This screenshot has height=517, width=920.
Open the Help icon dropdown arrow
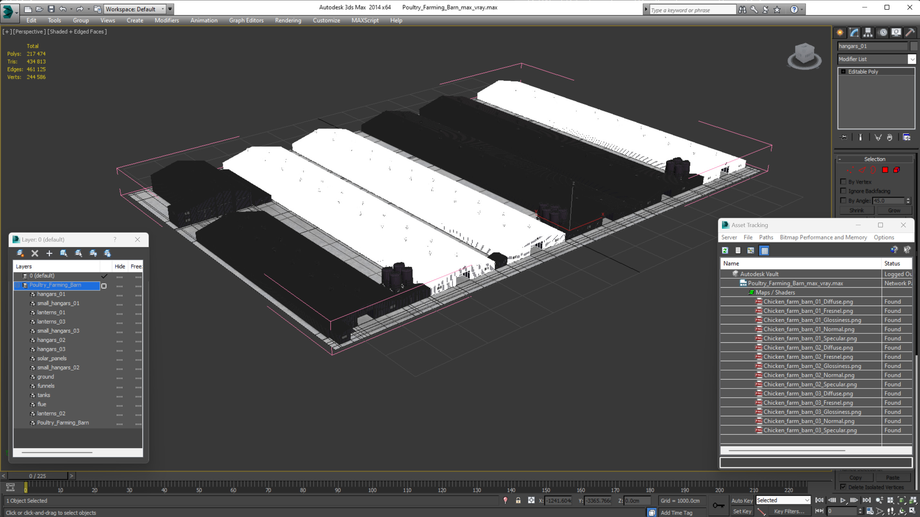(801, 10)
